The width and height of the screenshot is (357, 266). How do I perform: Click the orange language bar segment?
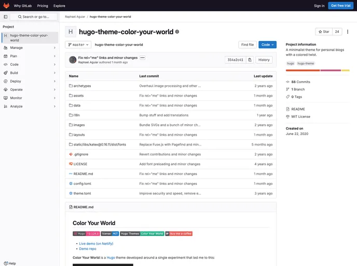[x=303, y=71]
